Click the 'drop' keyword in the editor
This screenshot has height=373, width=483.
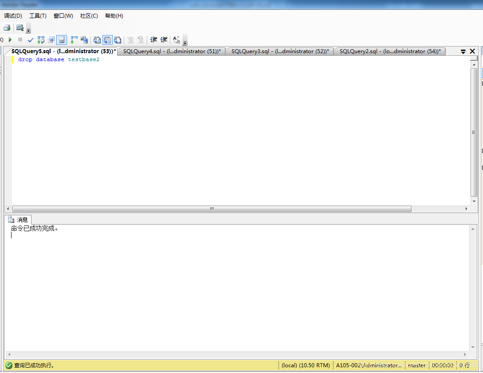pyautogui.click(x=25, y=59)
